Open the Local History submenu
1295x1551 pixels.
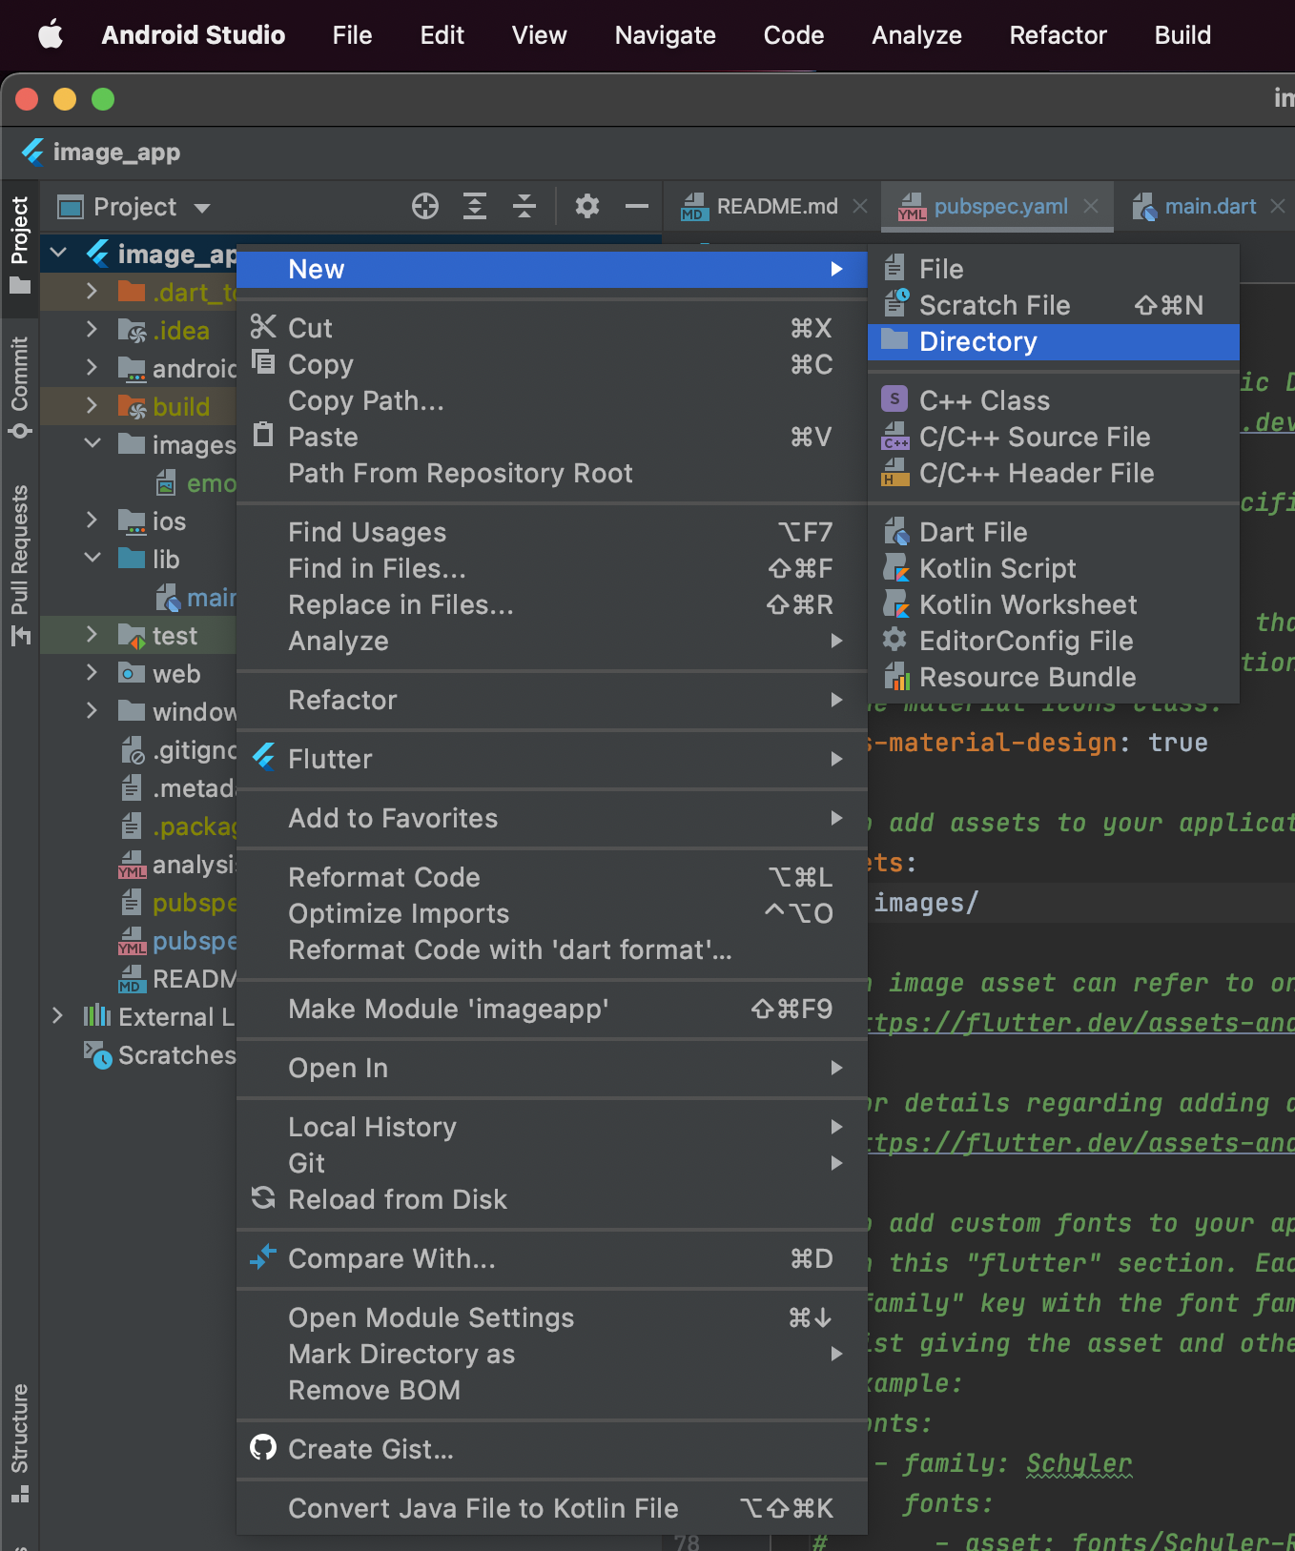click(x=551, y=1128)
